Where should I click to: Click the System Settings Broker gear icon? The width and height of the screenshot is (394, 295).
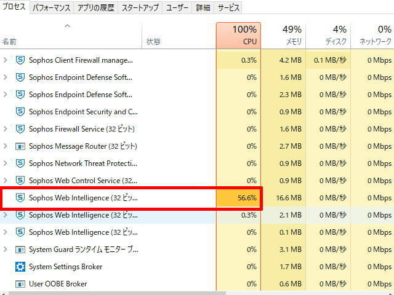tap(20, 266)
